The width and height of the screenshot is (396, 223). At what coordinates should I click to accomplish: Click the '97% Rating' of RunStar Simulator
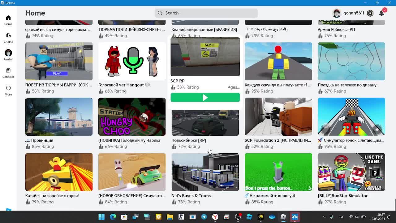pos(335,202)
